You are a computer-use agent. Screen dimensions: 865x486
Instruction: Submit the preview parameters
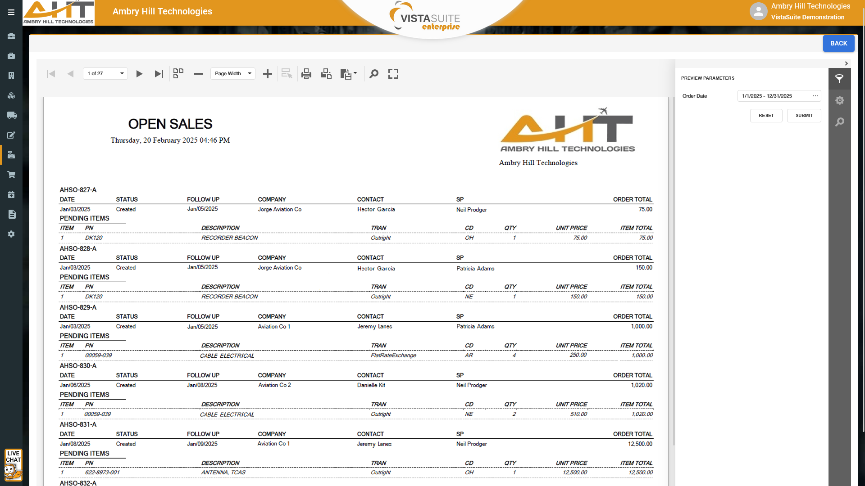coord(804,116)
